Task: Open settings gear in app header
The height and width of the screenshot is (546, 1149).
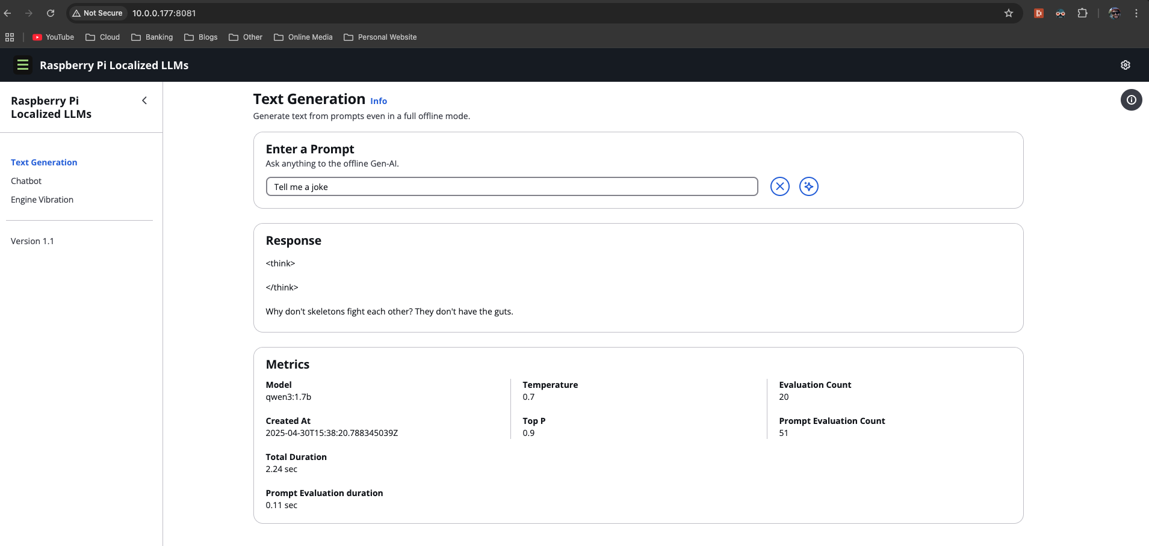Action: (x=1125, y=65)
